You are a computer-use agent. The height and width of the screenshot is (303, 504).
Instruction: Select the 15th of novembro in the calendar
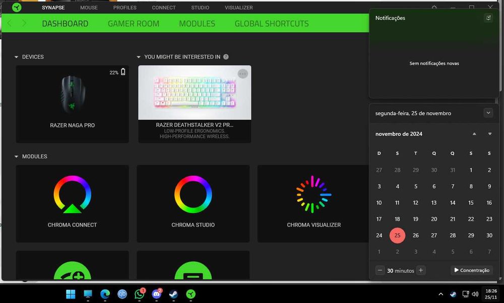[471, 202]
